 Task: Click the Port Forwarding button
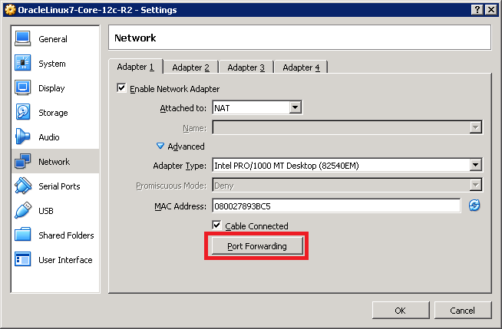(x=257, y=246)
